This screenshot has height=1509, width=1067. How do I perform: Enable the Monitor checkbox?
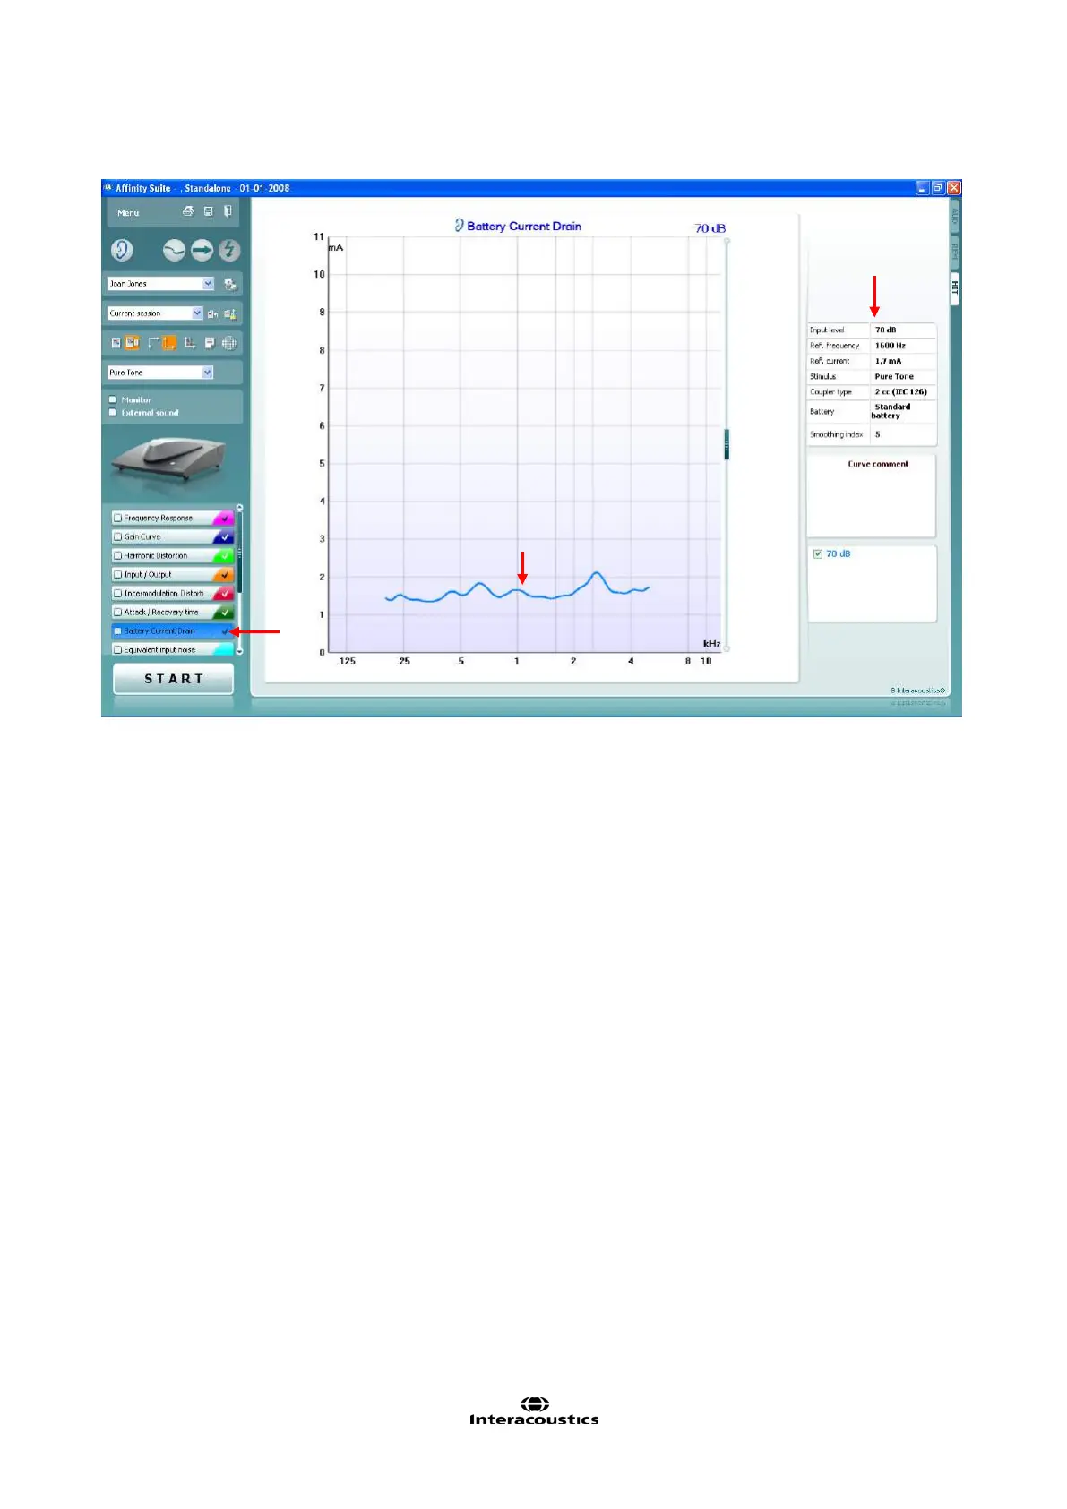(x=113, y=400)
